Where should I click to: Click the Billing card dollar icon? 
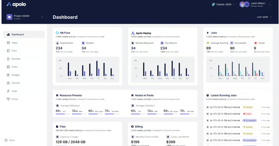132,127
